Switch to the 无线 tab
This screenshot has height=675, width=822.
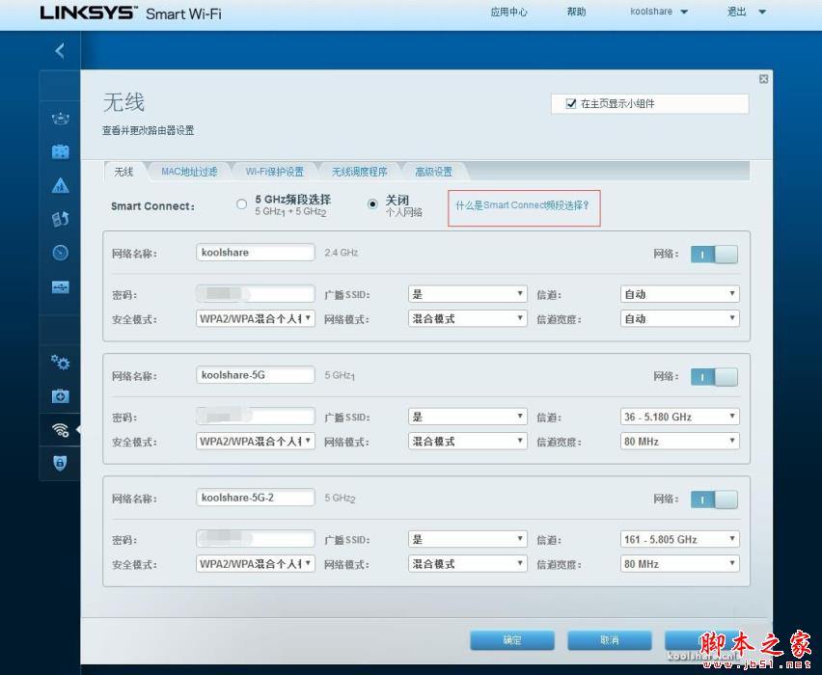tap(124, 172)
